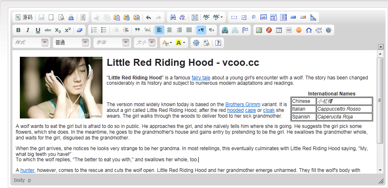Open the Styles (样式) dropdown
388x188 pixels.
click(31, 42)
